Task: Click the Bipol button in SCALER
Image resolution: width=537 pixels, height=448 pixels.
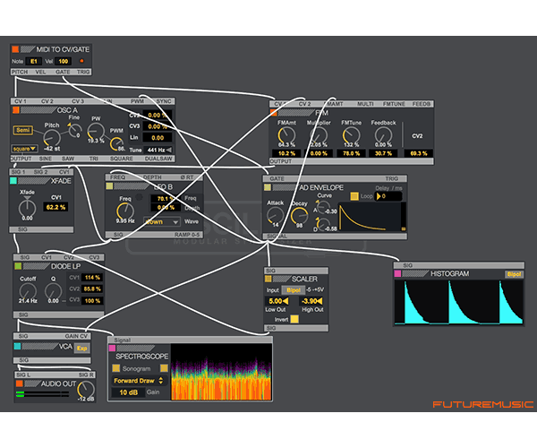Action: point(294,290)
